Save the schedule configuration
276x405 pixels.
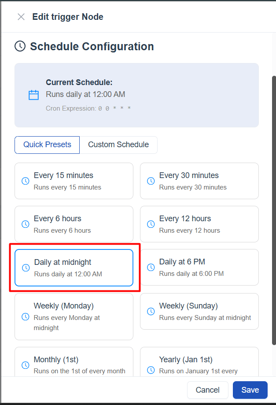pyautogui.click(x=250, y=390)
